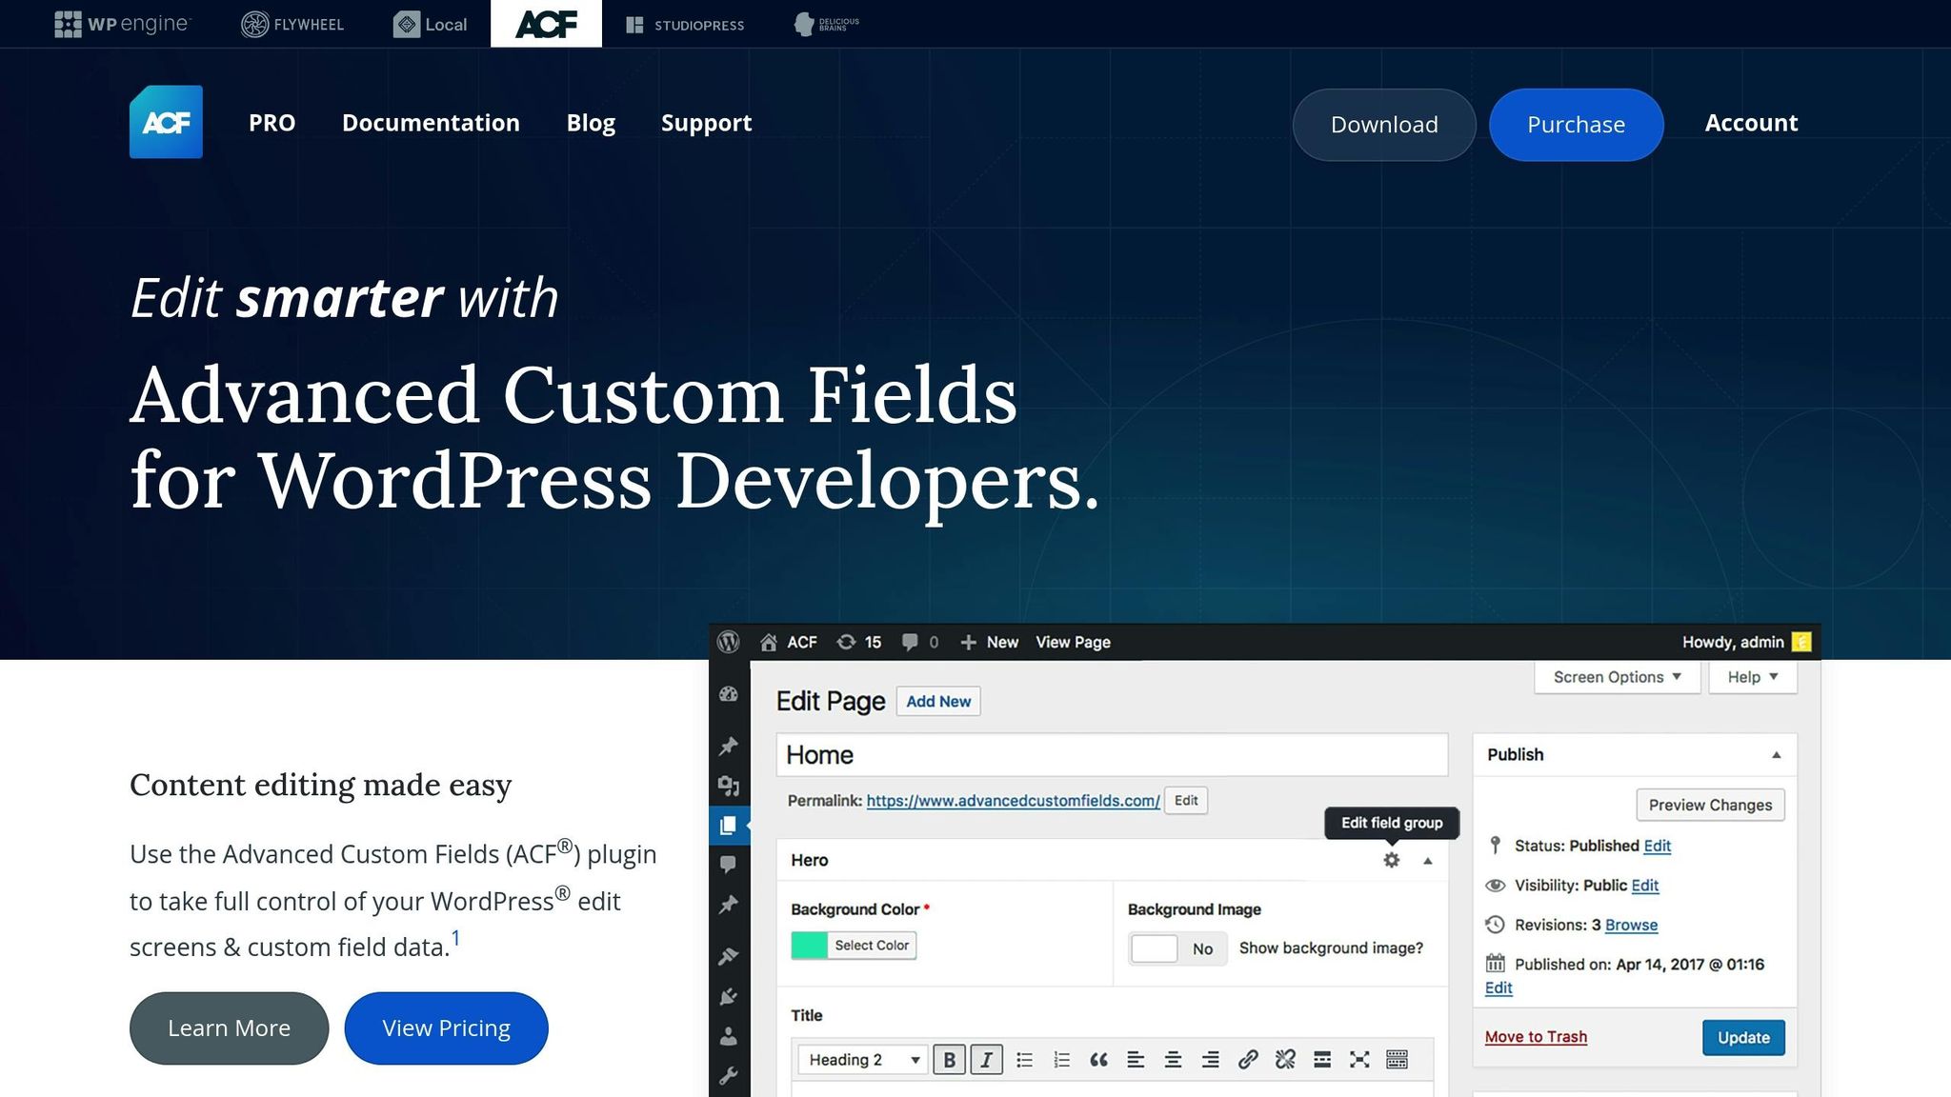Open the Heading 2 format dropdown

click(x=863, y=1060)
